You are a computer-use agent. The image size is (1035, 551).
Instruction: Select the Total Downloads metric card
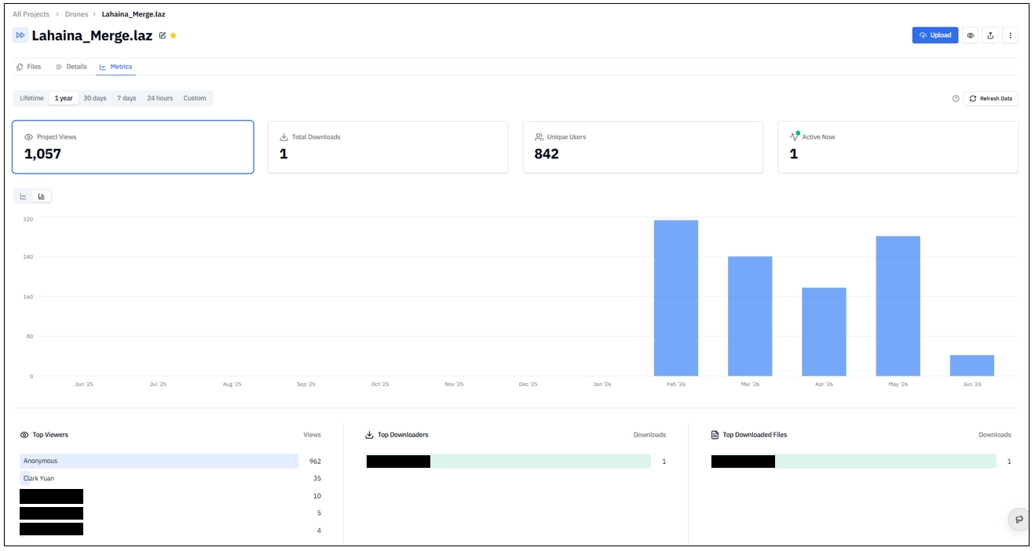tap(388, 147)
